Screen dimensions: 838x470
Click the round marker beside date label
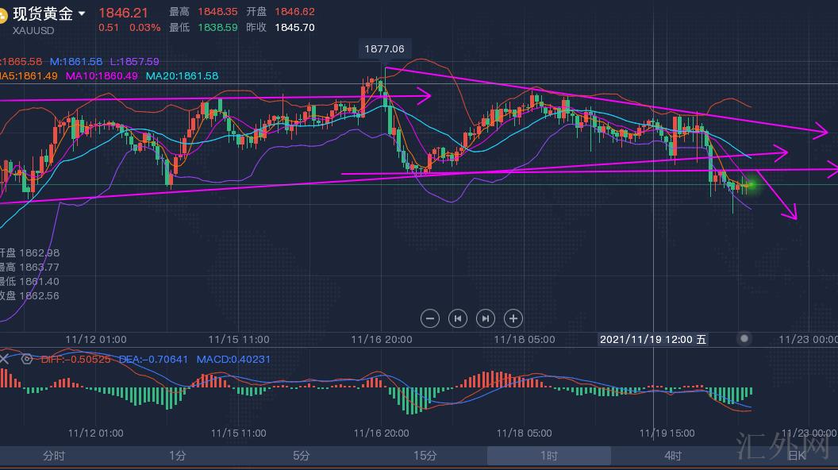[x=744, y=339]
